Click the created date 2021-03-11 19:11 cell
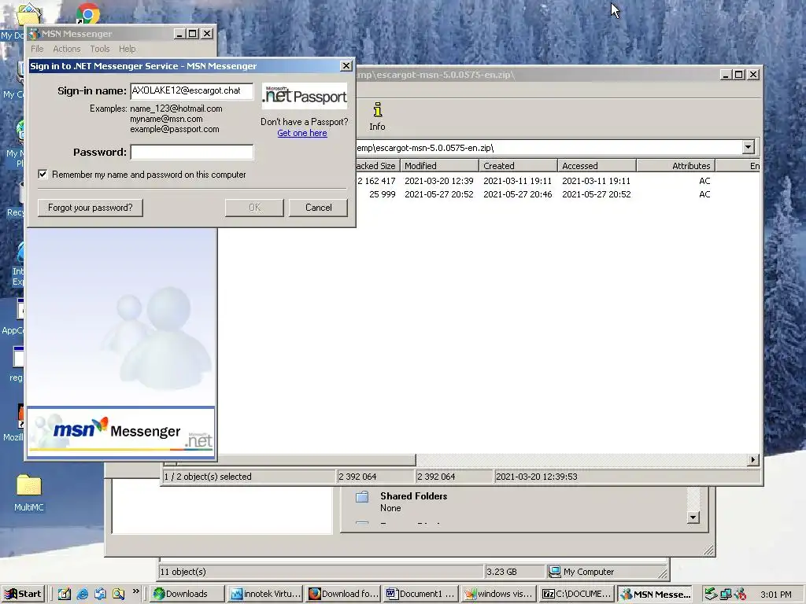Screen dimensions: 806x604 tap(517, 181)
